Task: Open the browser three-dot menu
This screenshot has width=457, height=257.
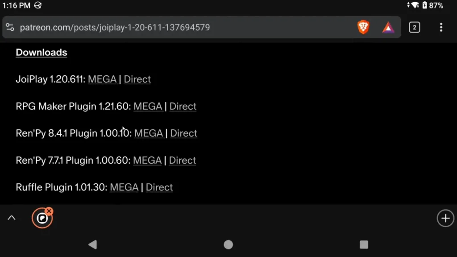Action: click(441, 27)
